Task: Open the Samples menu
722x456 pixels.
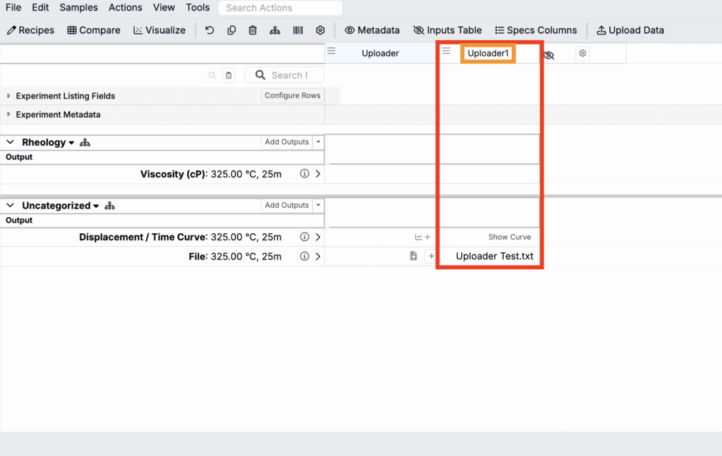Action: 78,8
